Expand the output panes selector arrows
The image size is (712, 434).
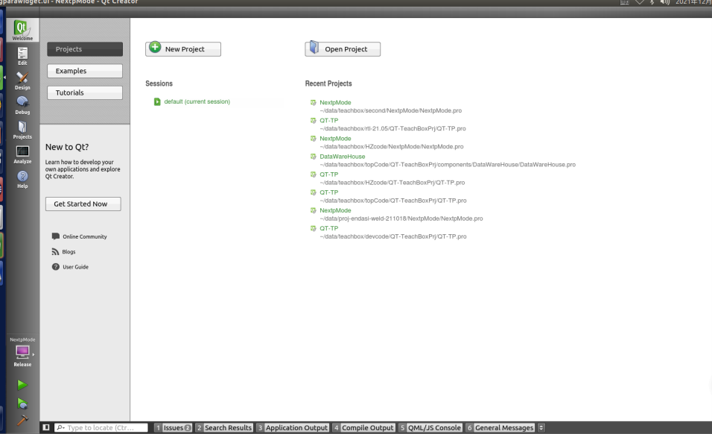pyautogui.click(x=541, y=427)
